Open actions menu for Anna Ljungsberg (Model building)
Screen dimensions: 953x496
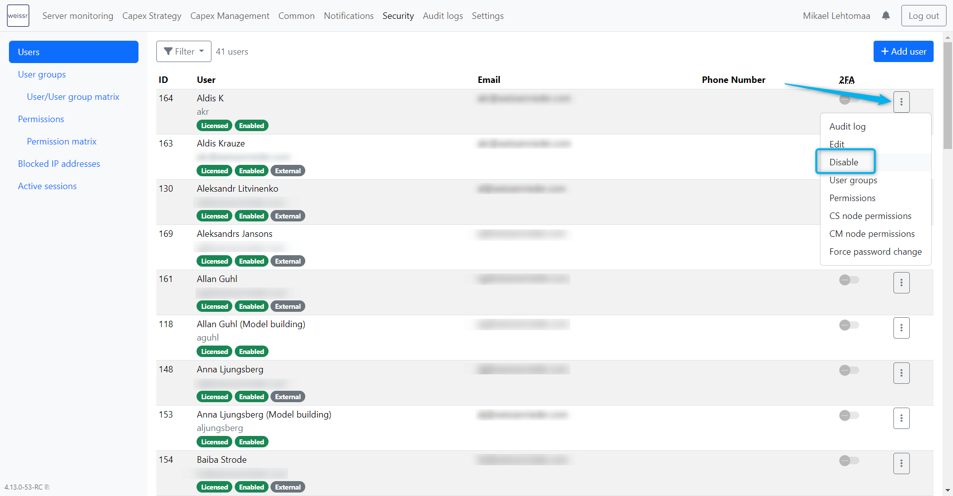tap(901, 419)
